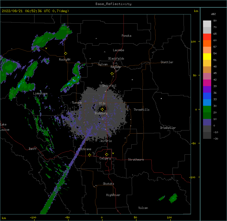Image resolution: width=227 pixels, height=221 pixels.
Task: Click the Banff label
Action: [33, 149]
